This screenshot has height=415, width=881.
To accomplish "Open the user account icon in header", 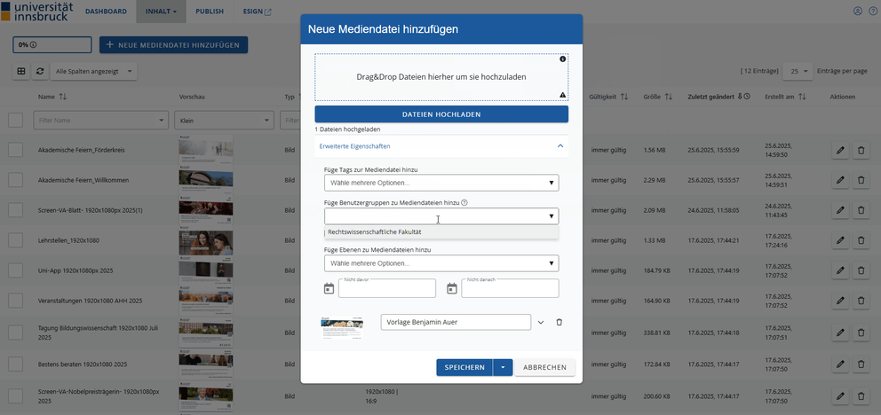I will tap(857, 12).
